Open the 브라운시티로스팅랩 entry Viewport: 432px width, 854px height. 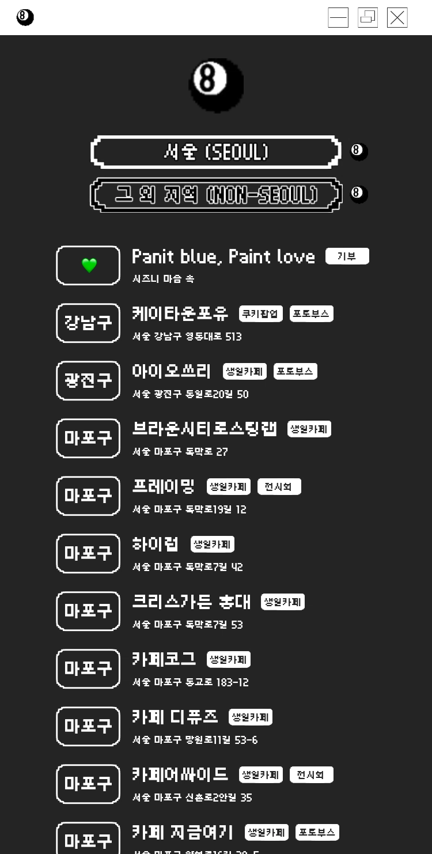pos(204,429)
